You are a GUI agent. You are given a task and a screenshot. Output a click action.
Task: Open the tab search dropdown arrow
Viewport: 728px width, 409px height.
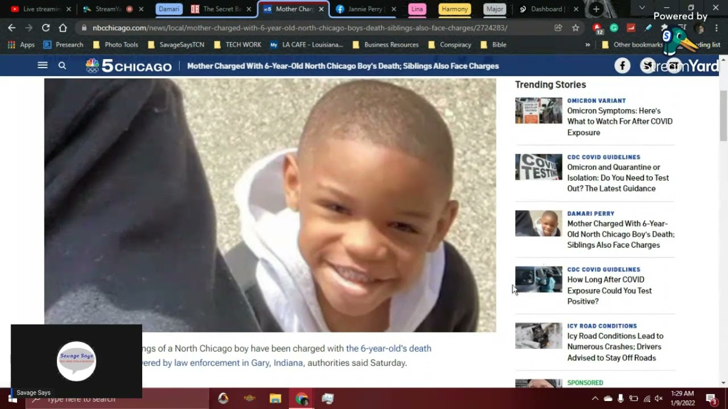[642, 8]
